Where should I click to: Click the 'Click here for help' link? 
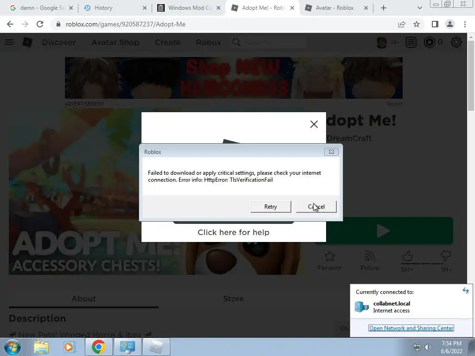233,232
